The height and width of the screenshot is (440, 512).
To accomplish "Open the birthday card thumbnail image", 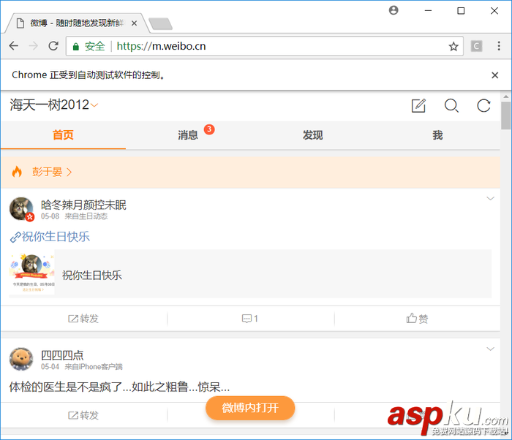I will click(31, 273).
